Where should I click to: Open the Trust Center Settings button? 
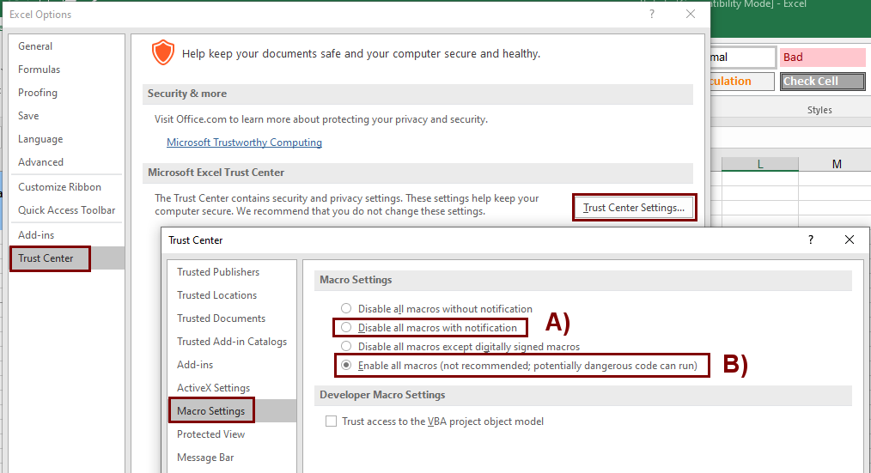pos(633,208)
